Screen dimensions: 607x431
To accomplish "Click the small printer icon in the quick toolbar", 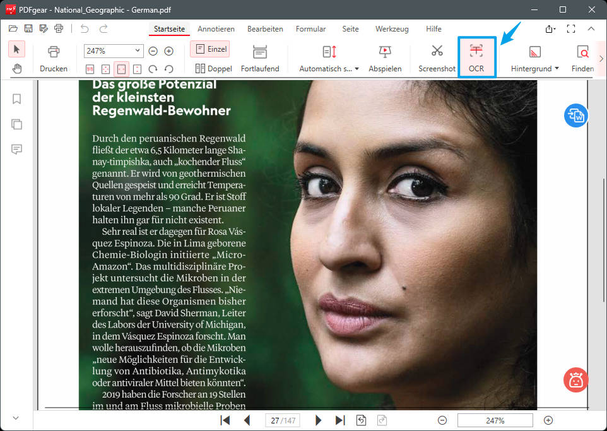I will (x=59, y=28).
